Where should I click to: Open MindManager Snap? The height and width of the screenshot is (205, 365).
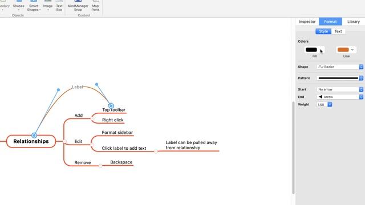[x=78, y=6]
